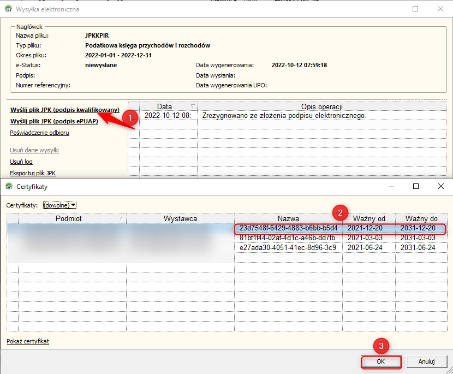
Task: Click the Wystawca column header
Action: pos(180,218)
